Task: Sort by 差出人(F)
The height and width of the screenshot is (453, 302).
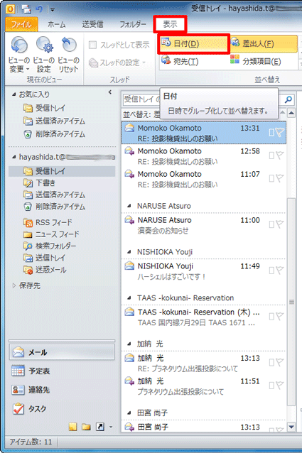Action: (263, 44)
